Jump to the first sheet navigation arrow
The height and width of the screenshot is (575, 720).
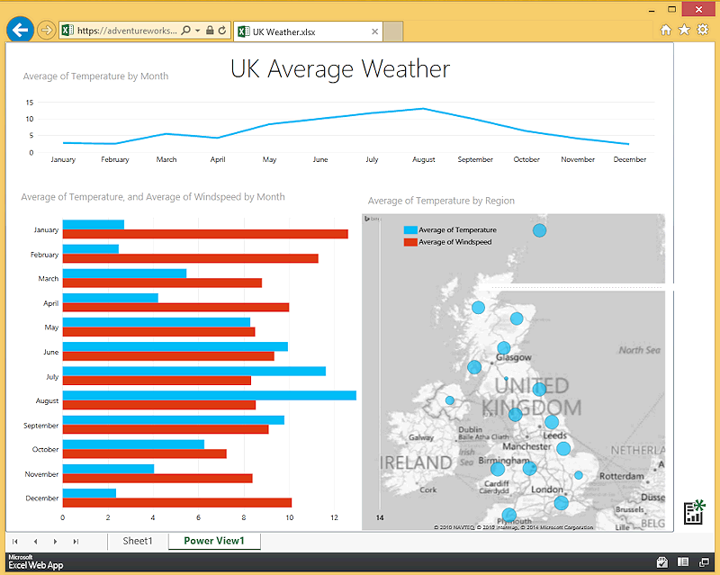coord(15,542)
